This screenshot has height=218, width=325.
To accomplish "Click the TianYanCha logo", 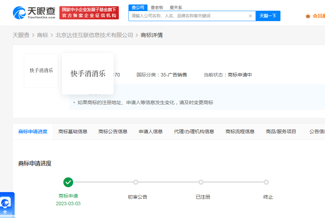I will (x=34, y=13).
